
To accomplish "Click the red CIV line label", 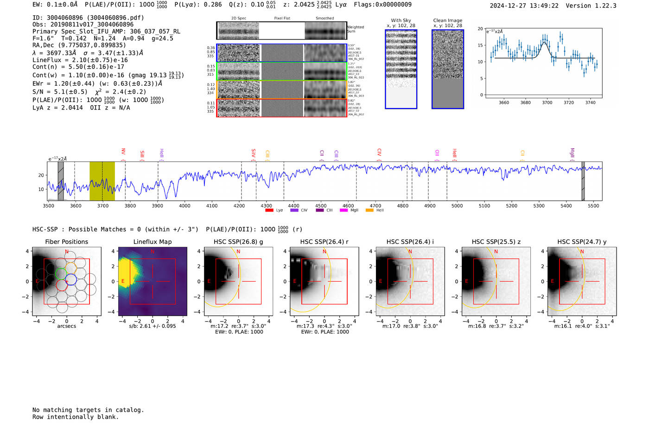I will 379,153.
